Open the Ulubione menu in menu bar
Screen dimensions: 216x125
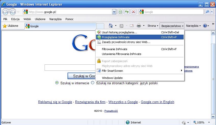click(40, 19)
